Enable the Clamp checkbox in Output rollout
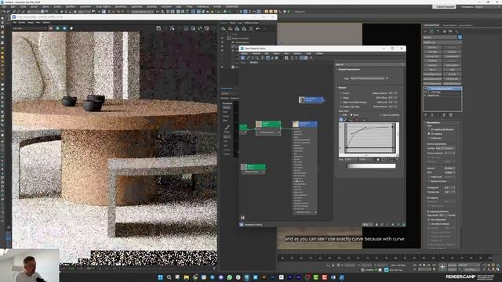Viewport: 502px width, 282px height. pos(340,97)
